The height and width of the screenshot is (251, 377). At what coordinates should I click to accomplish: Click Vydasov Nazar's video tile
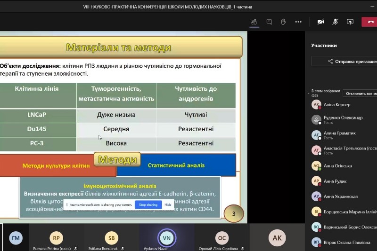(167, 237)
